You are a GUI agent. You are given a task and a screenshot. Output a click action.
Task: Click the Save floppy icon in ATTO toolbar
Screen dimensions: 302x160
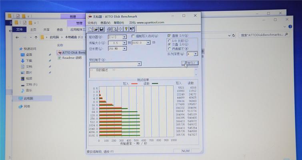tap(101, 29)
